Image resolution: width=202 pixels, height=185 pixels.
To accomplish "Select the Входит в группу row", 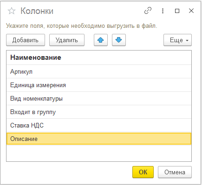I will point(99,112).
